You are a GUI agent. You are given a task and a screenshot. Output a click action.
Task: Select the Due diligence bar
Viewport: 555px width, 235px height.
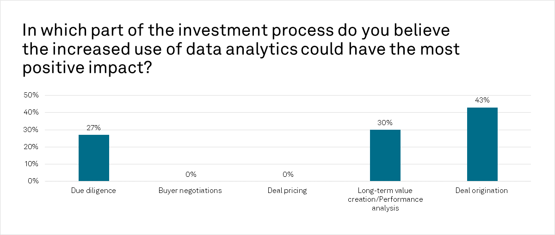[x=94, y=157]
